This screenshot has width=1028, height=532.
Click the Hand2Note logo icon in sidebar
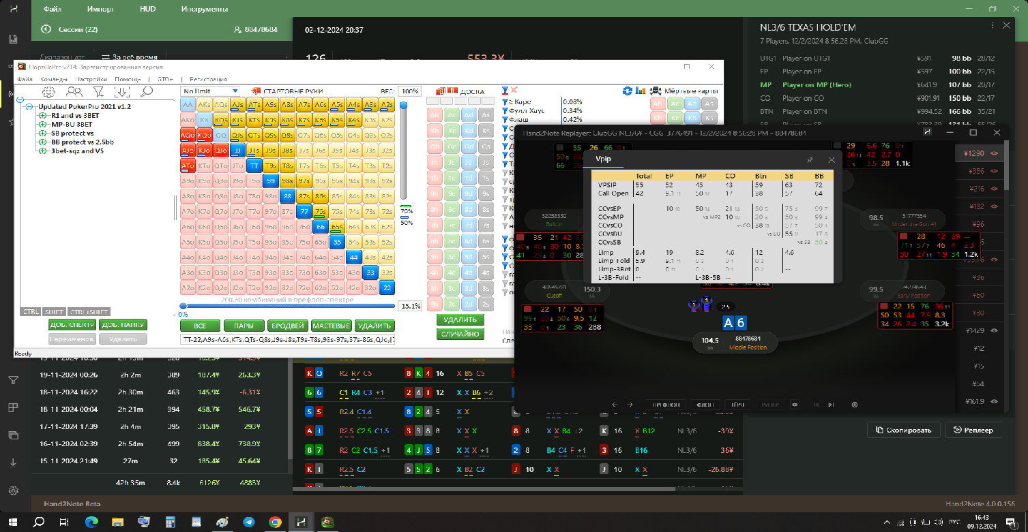coord(15,10)
